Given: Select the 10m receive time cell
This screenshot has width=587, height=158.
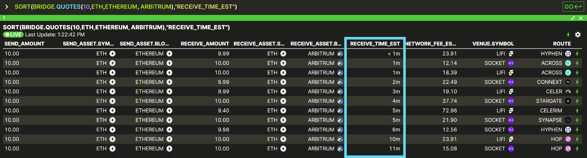Looking at the screenshot, I should click(x=395, y=139).
